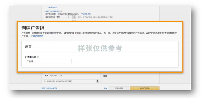
Task: Click the 保存为草稿 button
Action: [119, 88]
